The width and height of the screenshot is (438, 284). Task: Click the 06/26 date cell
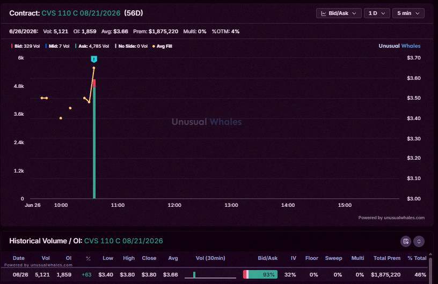[20, 274]
